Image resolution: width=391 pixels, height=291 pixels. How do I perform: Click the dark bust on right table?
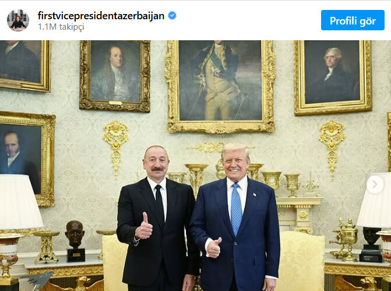click(x=371, y=244)
